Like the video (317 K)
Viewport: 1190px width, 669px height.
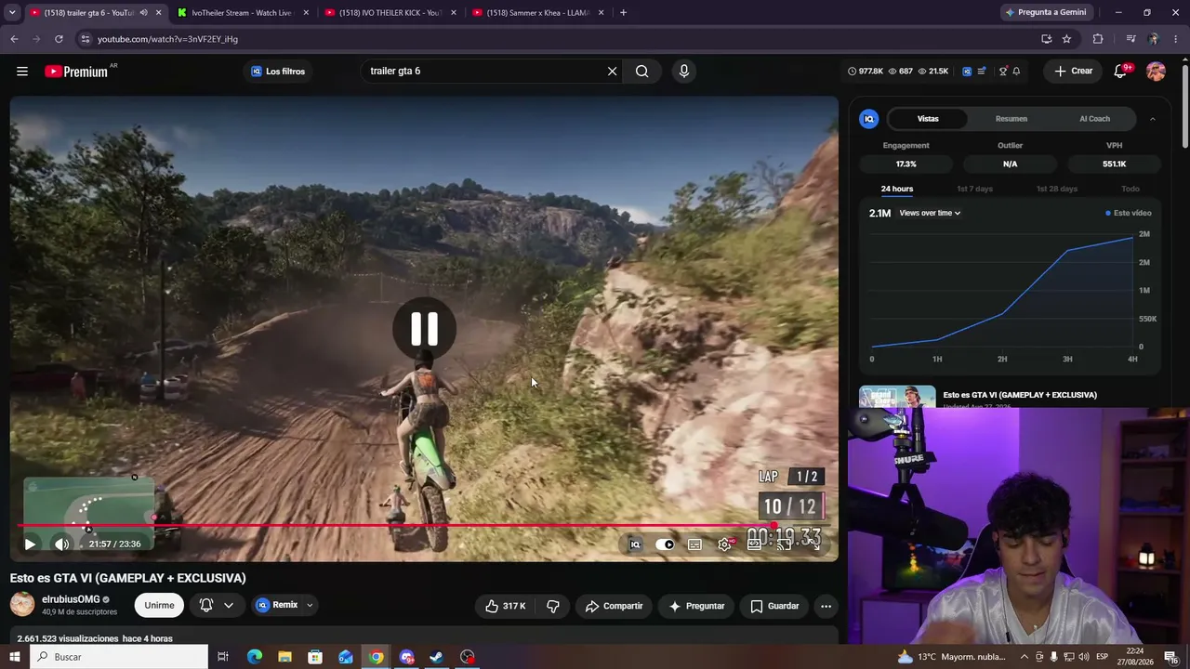[x=505, y=606]
